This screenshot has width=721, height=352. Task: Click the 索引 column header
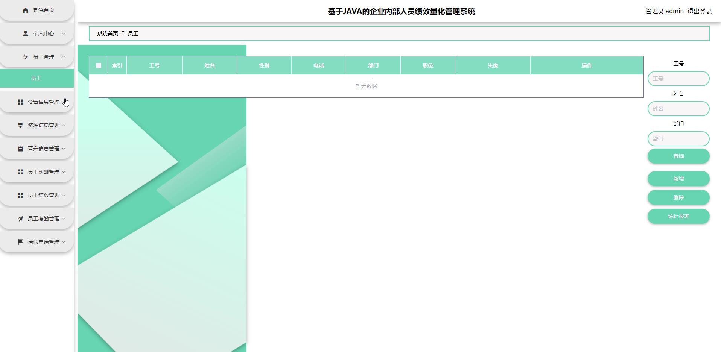[117, 65]
